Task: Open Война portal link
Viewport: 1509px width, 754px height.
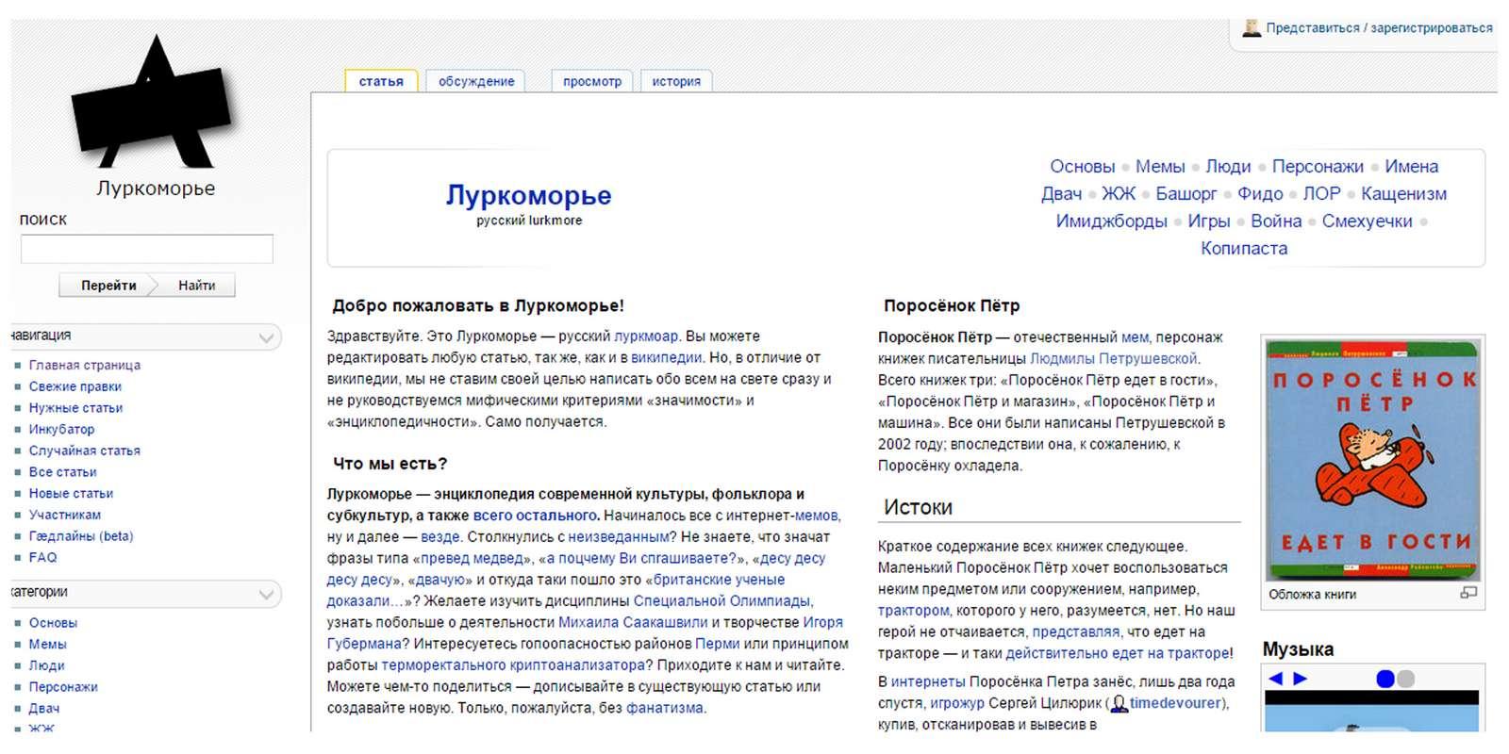Action: [1276, 221]
